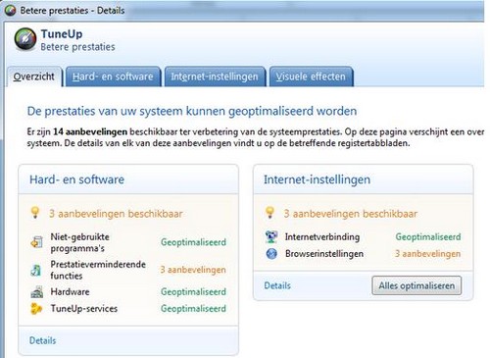490x358 pixels.
Task: Open Details link under Internet-instellingen
Action: pos(277,285)
